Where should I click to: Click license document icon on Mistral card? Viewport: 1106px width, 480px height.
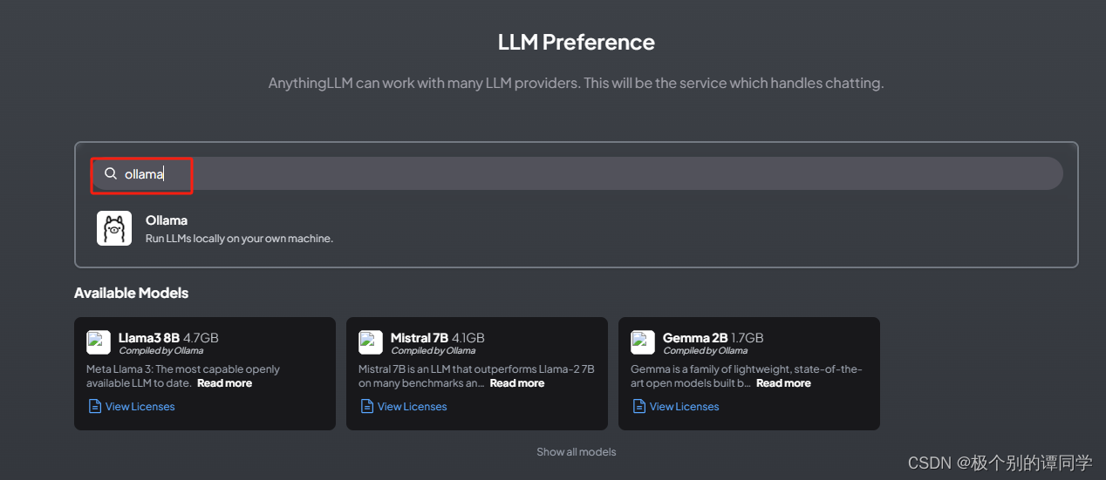pos(367,406)
